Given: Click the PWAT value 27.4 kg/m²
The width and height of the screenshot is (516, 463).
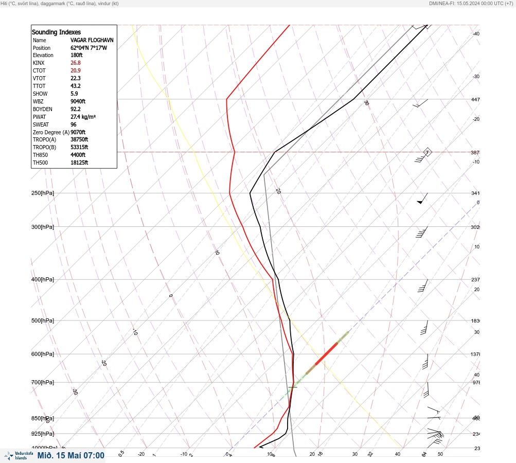Looking at the screenshot, I should (x=83, y=117).
